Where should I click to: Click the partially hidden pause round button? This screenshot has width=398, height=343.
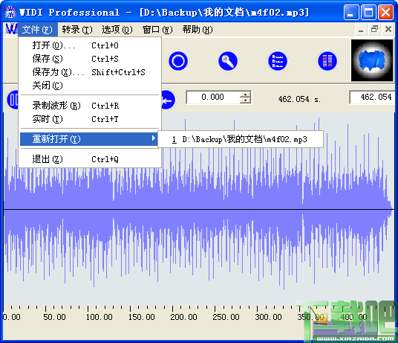(x=12, y=100)
